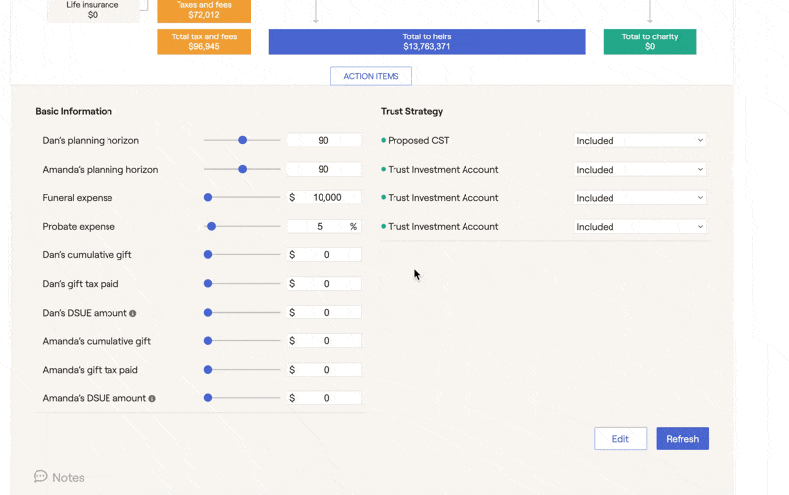Image resolution: width=789 pixels, height=495 pixels.
Task: Open the Proposed CST Included dropdown
Action: [639, 141]
